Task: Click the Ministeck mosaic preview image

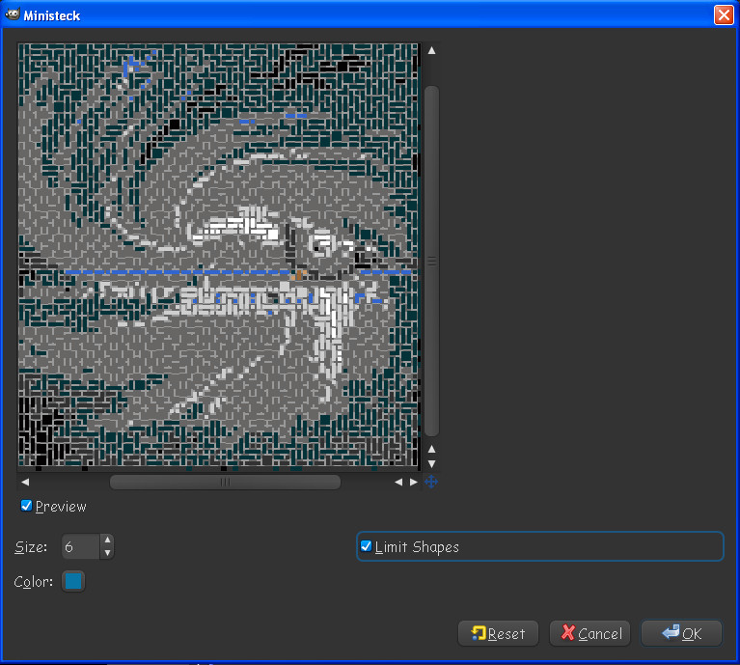Action: pos(218,256)
